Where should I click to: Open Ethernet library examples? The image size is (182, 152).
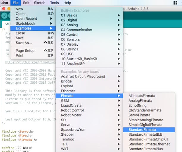click(x=90, y=91)
